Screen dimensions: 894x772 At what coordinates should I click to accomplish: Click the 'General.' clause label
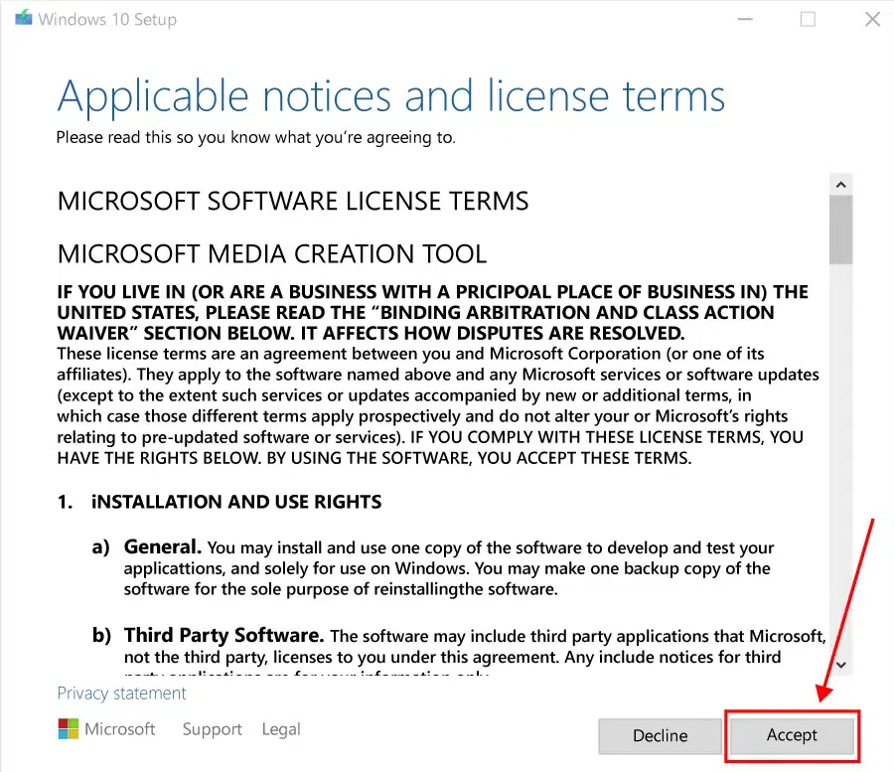[163, 546]
